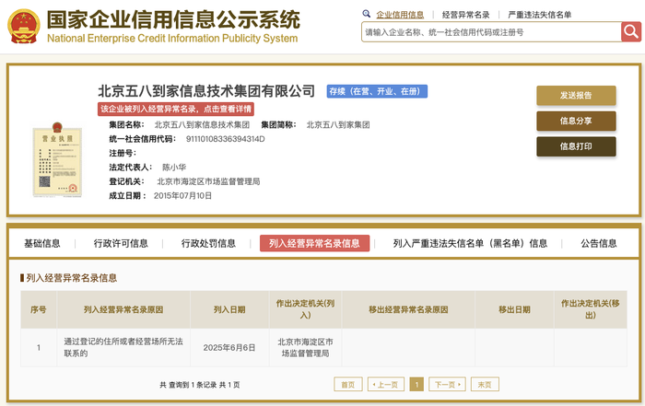Open the 列入严重违法失信名单（黑名单）信息 tab
Viewport: 645px width, 406px height.
(470, 243)
